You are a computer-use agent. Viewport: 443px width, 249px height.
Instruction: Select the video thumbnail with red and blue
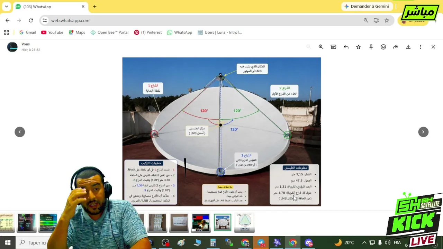[x=201, y=223]
